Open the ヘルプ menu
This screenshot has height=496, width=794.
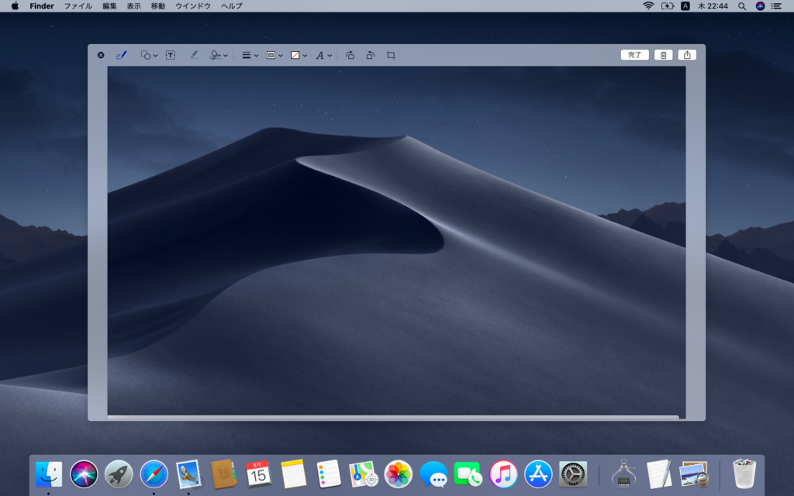point(231,6)
